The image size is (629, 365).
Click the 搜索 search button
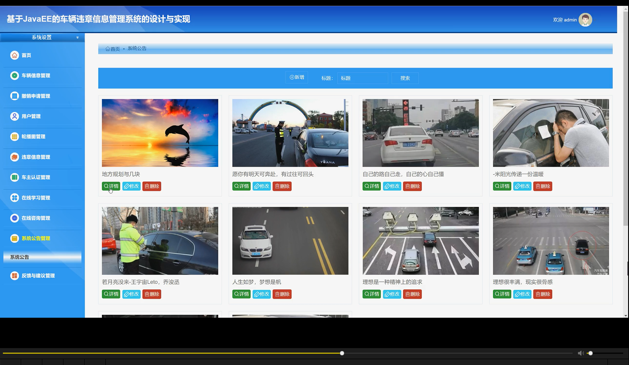pos(405,78)
